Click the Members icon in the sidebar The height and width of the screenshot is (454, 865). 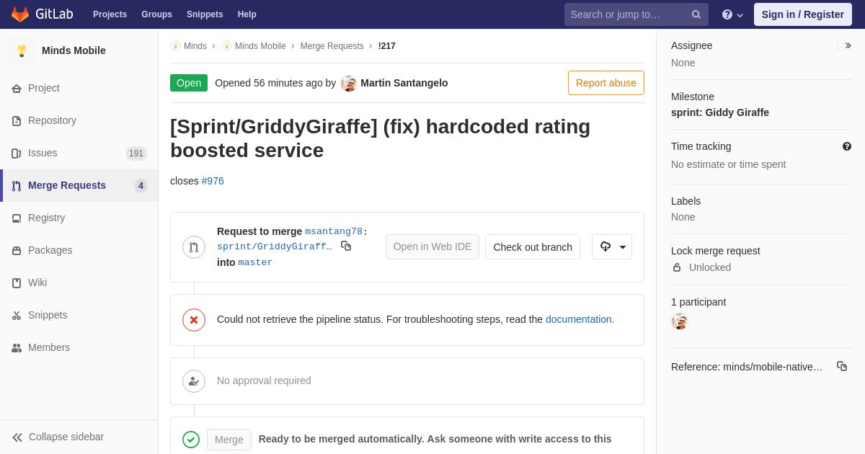tap(17, 348)
